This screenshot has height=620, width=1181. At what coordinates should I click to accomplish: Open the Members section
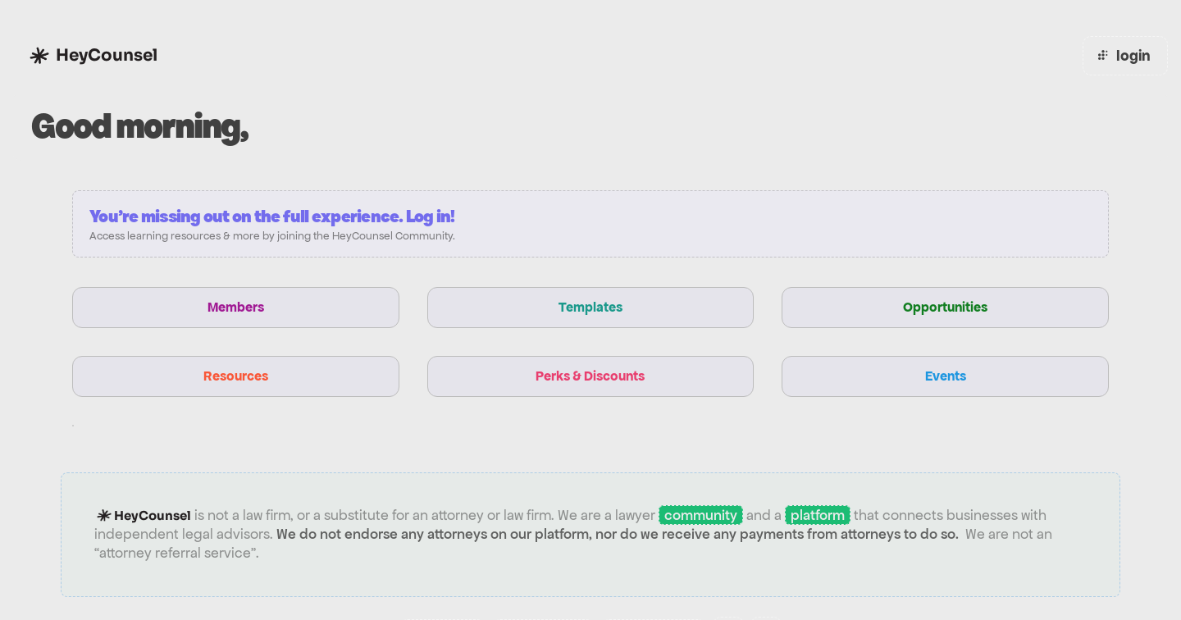[235, 308]
